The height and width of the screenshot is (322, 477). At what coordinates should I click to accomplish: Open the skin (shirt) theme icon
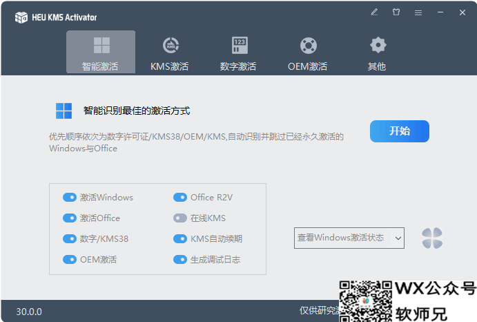(396, 12)
